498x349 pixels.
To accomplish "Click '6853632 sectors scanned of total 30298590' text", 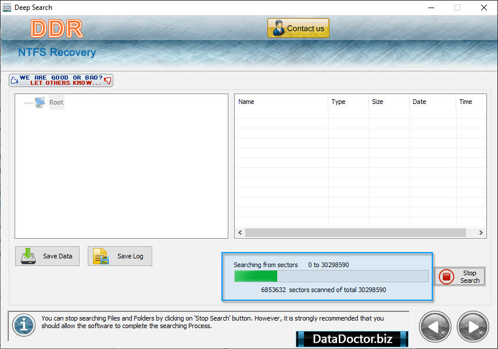I will pos(323,290).
